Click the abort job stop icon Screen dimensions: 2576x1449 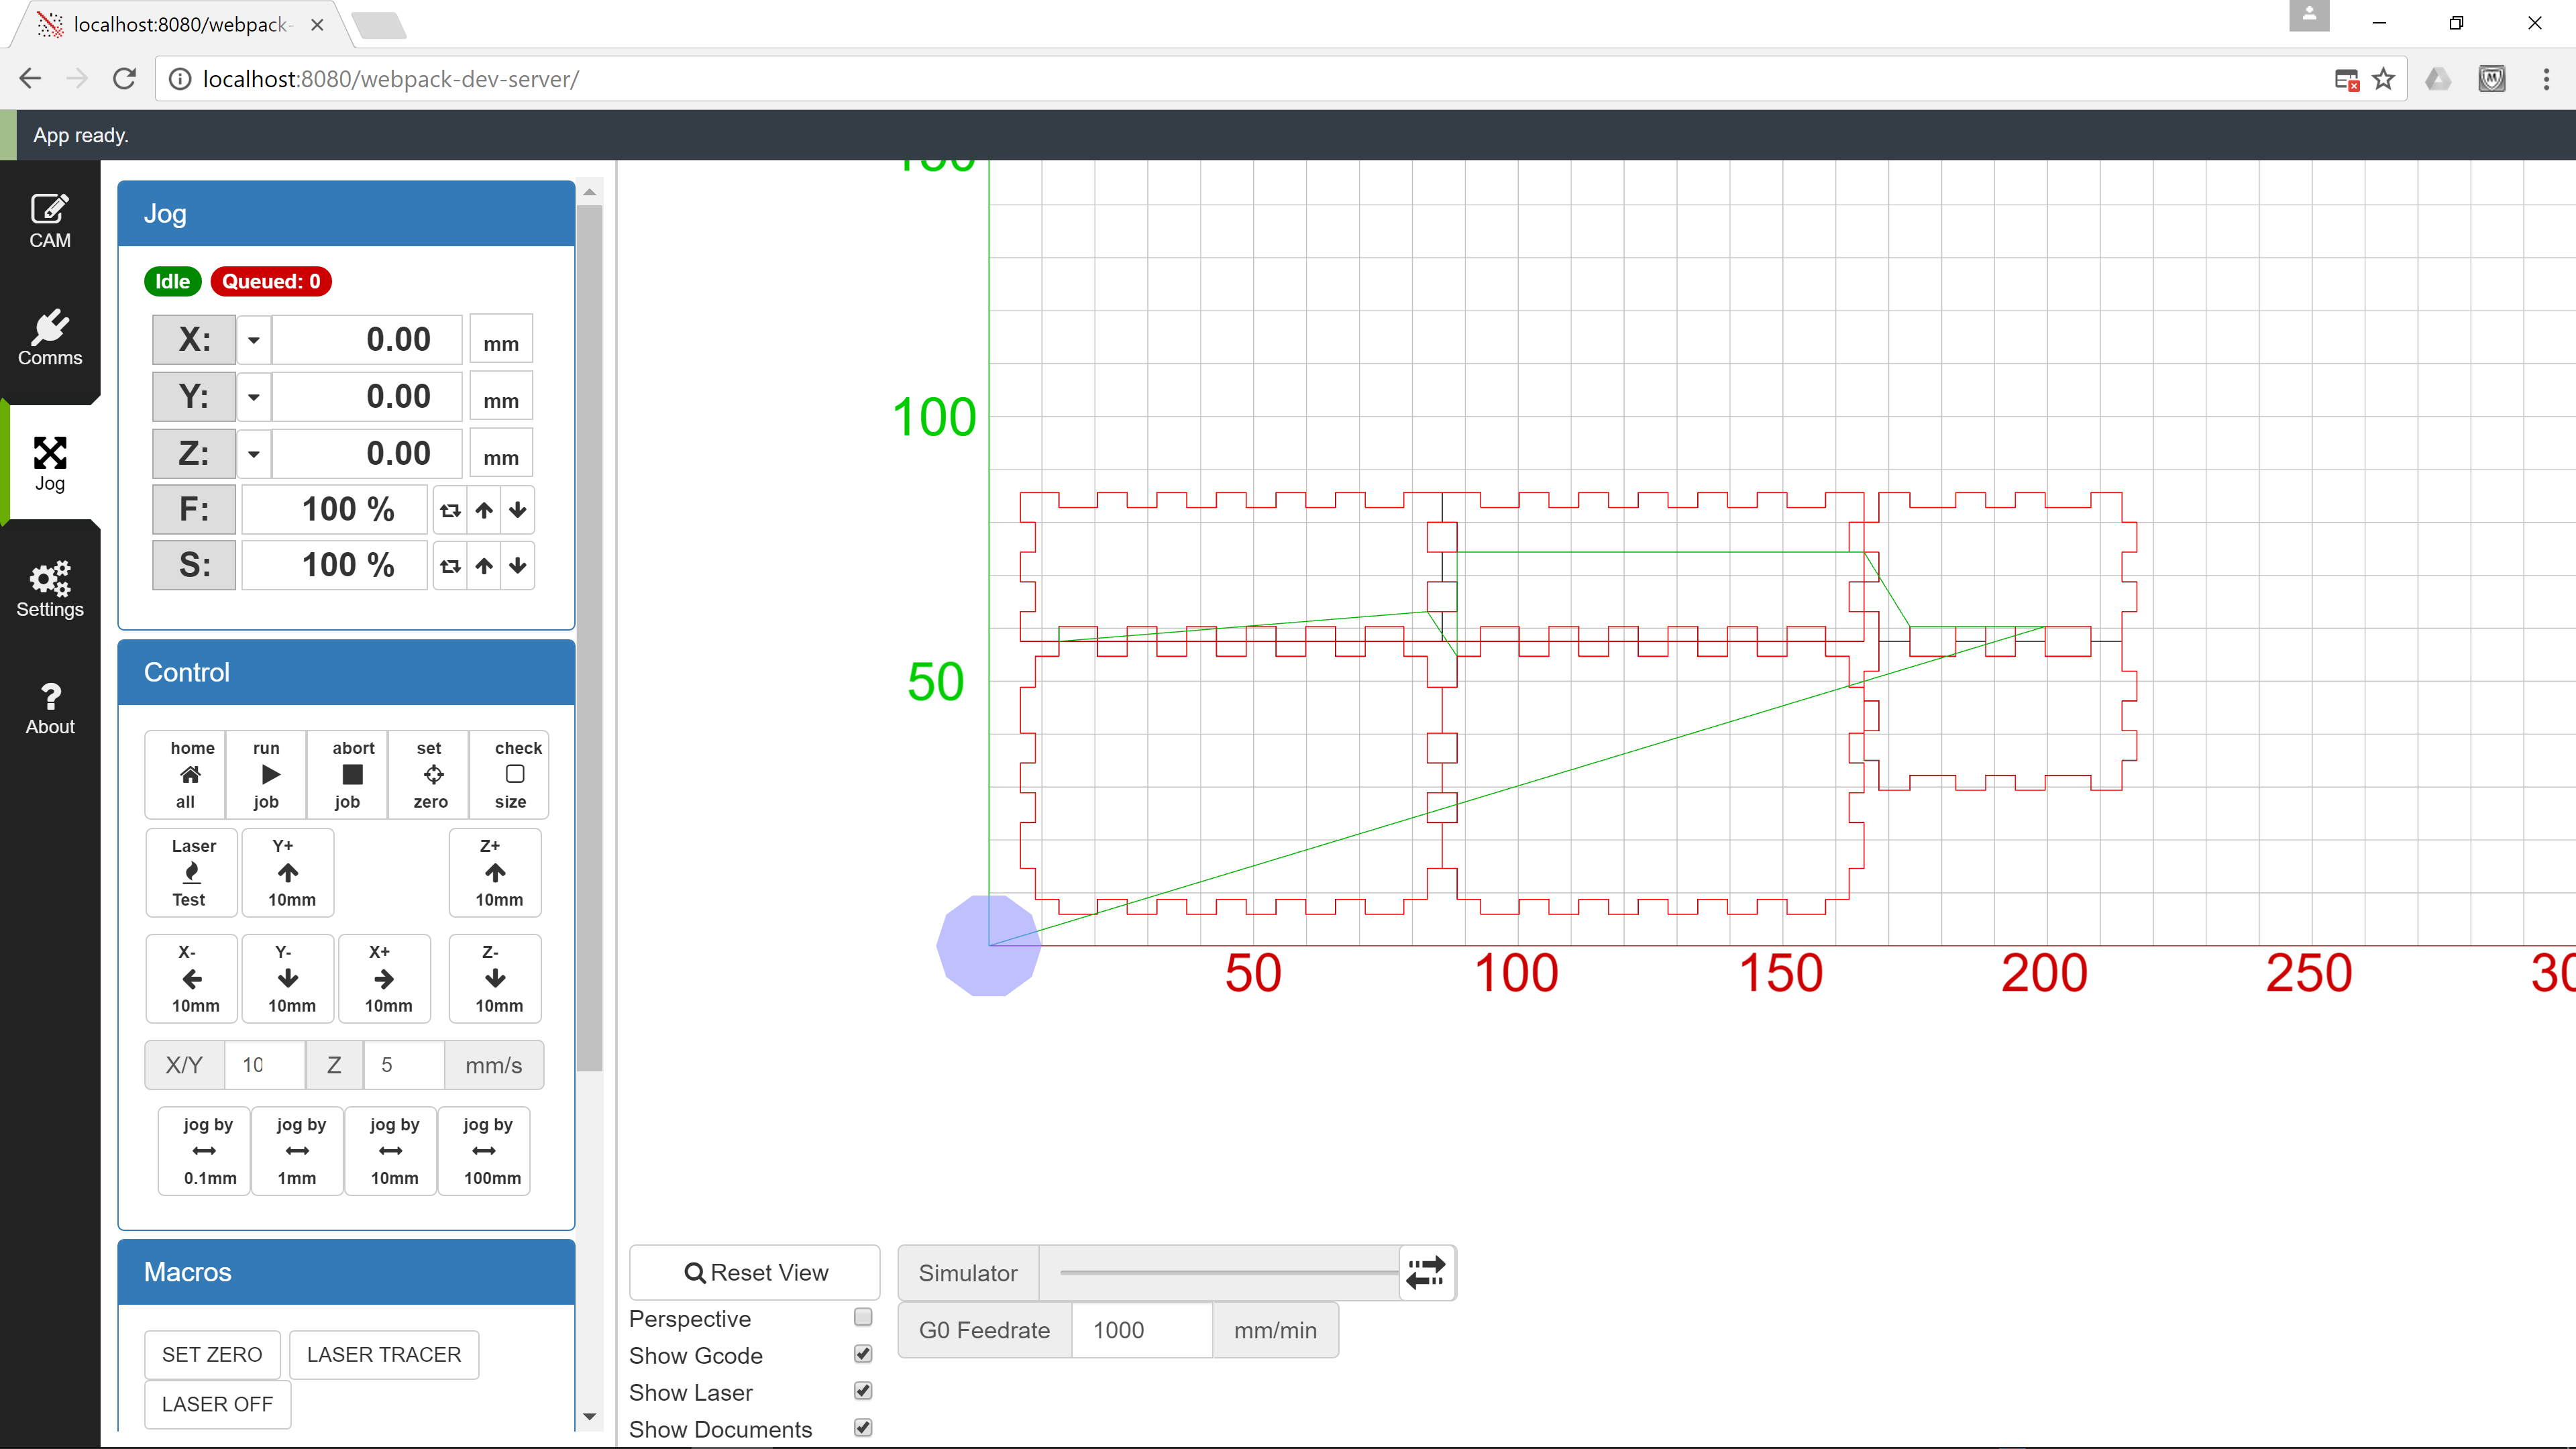click(x=352, y=774)
